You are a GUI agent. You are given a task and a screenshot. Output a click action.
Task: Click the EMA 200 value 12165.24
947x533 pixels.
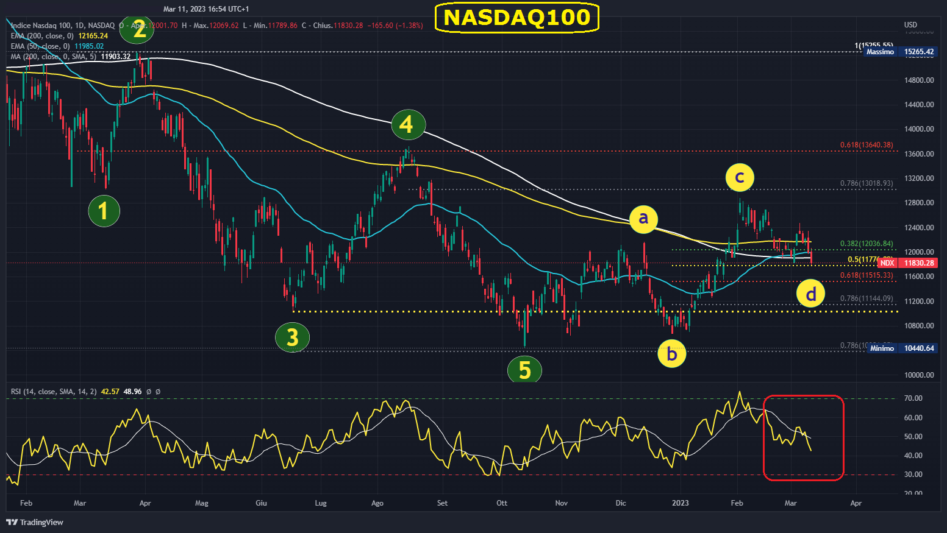pos(93,36)
